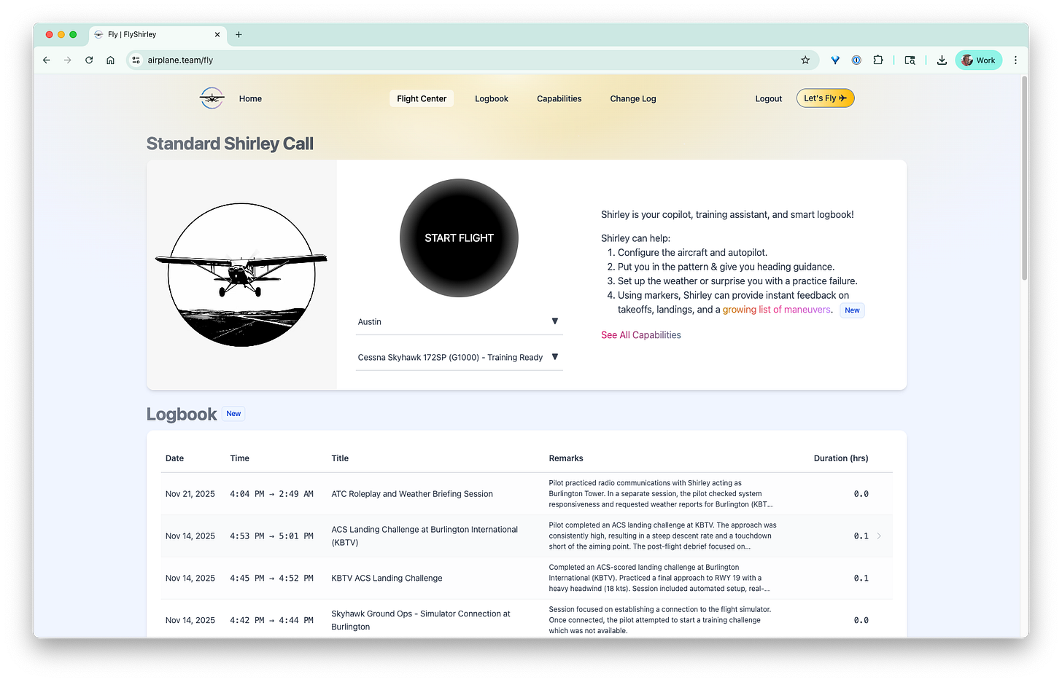The image size is (1062, 682).
Task: Click the Date column header
Action: 174,458
